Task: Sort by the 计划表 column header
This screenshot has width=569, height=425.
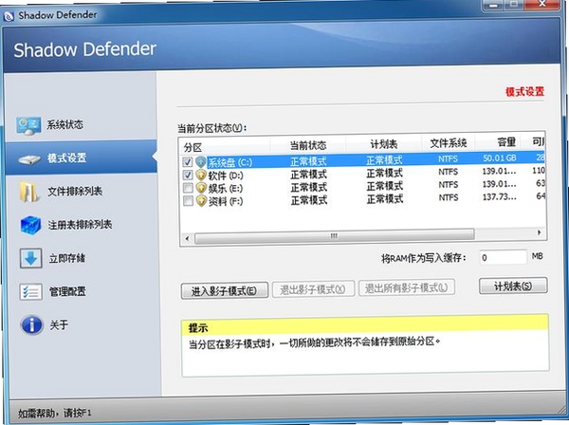Action: click(x=383, y=144)
